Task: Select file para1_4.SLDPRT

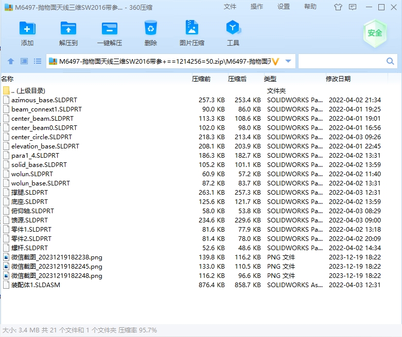Action: [x=35, y=155]
